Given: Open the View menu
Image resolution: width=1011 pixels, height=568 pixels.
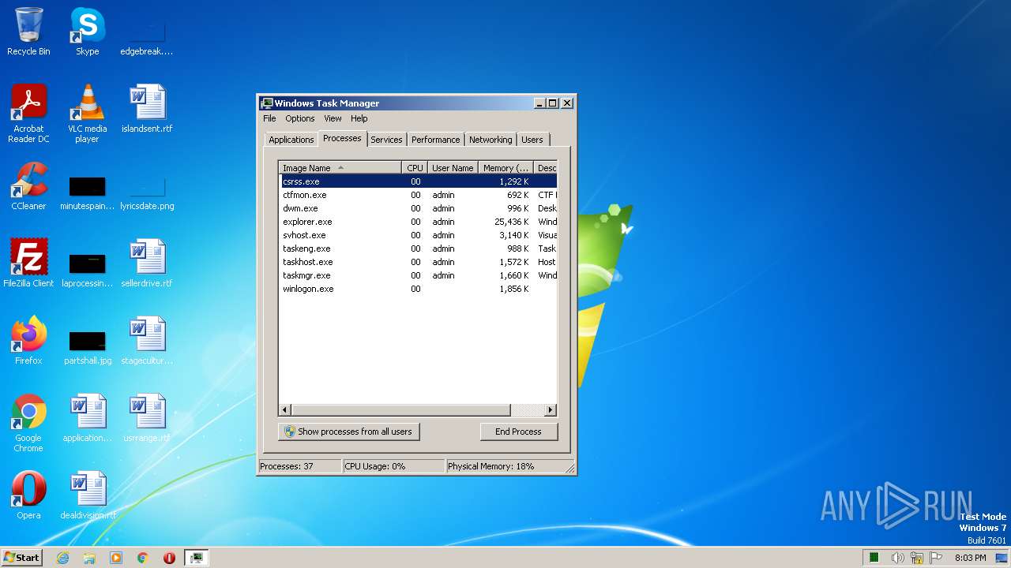Looking at the screenshot, I should (333, 118).
